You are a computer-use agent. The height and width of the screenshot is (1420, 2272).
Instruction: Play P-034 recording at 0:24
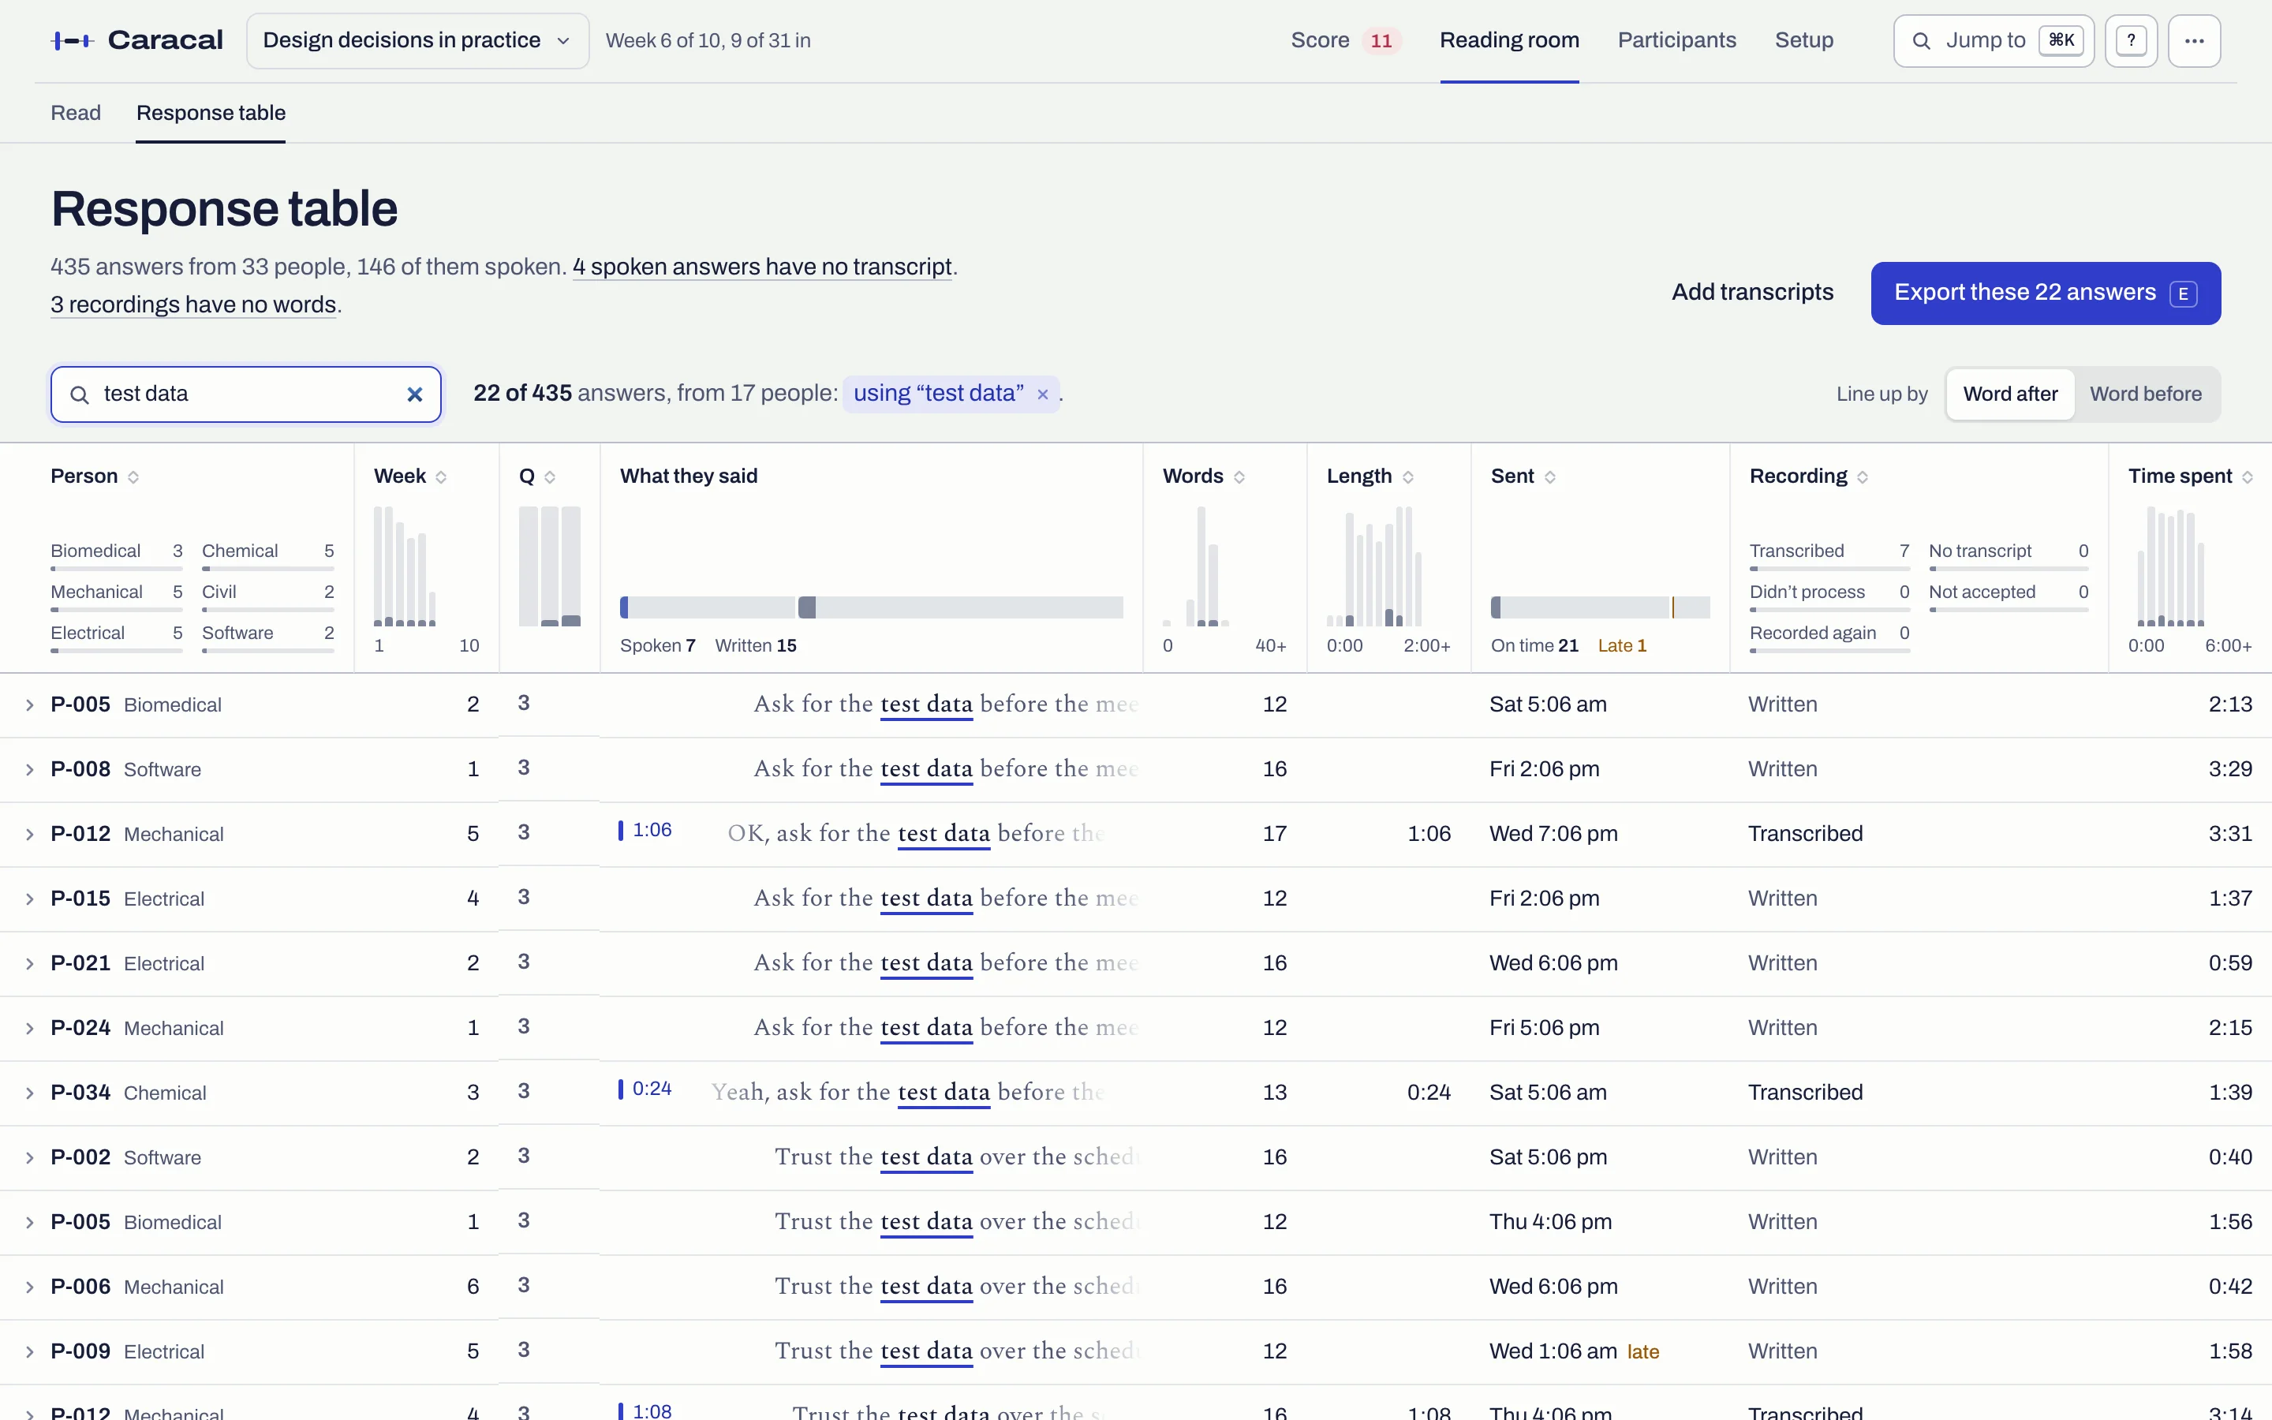tap(646, 1089)
